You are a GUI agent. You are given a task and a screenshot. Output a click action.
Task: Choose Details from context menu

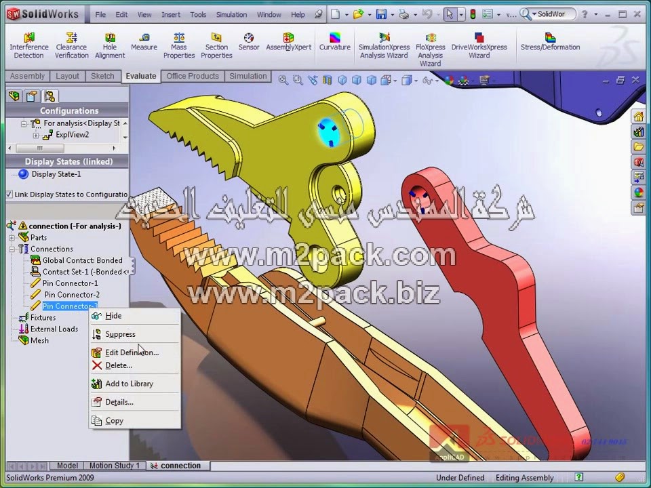pyautogui.click(x=135, y=402)
